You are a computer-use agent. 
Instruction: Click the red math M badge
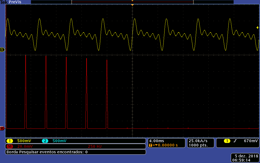point(10,146)
